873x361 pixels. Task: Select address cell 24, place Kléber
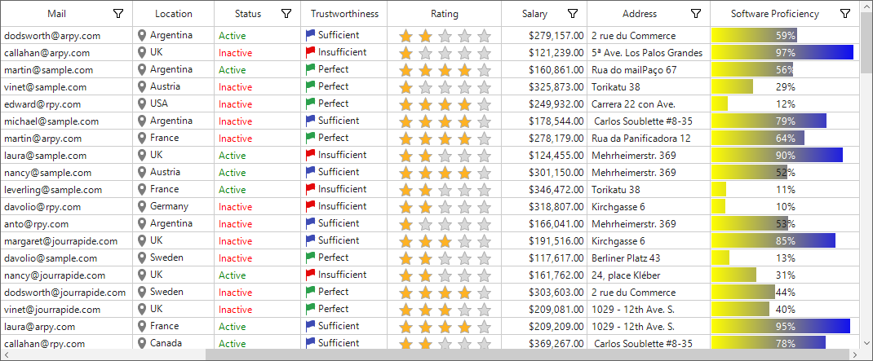[649, 275]
